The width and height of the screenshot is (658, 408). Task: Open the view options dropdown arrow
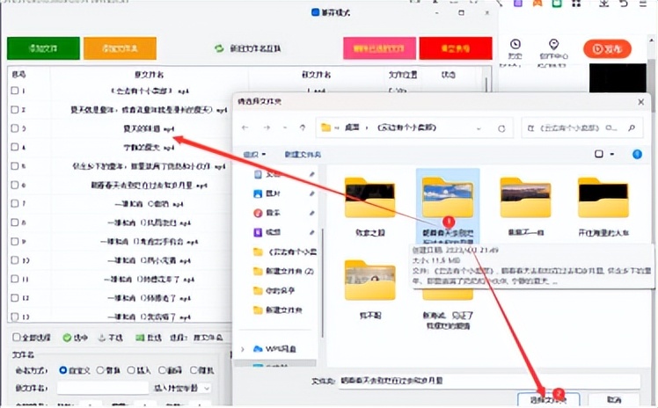click(612, 154)
